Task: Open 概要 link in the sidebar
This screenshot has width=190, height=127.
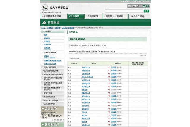Action: [45, 35]
